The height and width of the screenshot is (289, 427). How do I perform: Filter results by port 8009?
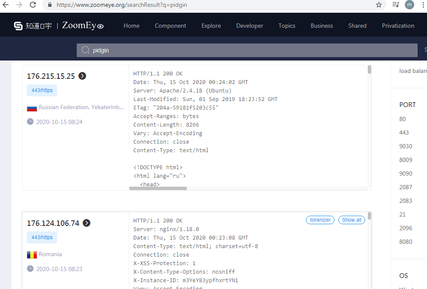[406, 160]
